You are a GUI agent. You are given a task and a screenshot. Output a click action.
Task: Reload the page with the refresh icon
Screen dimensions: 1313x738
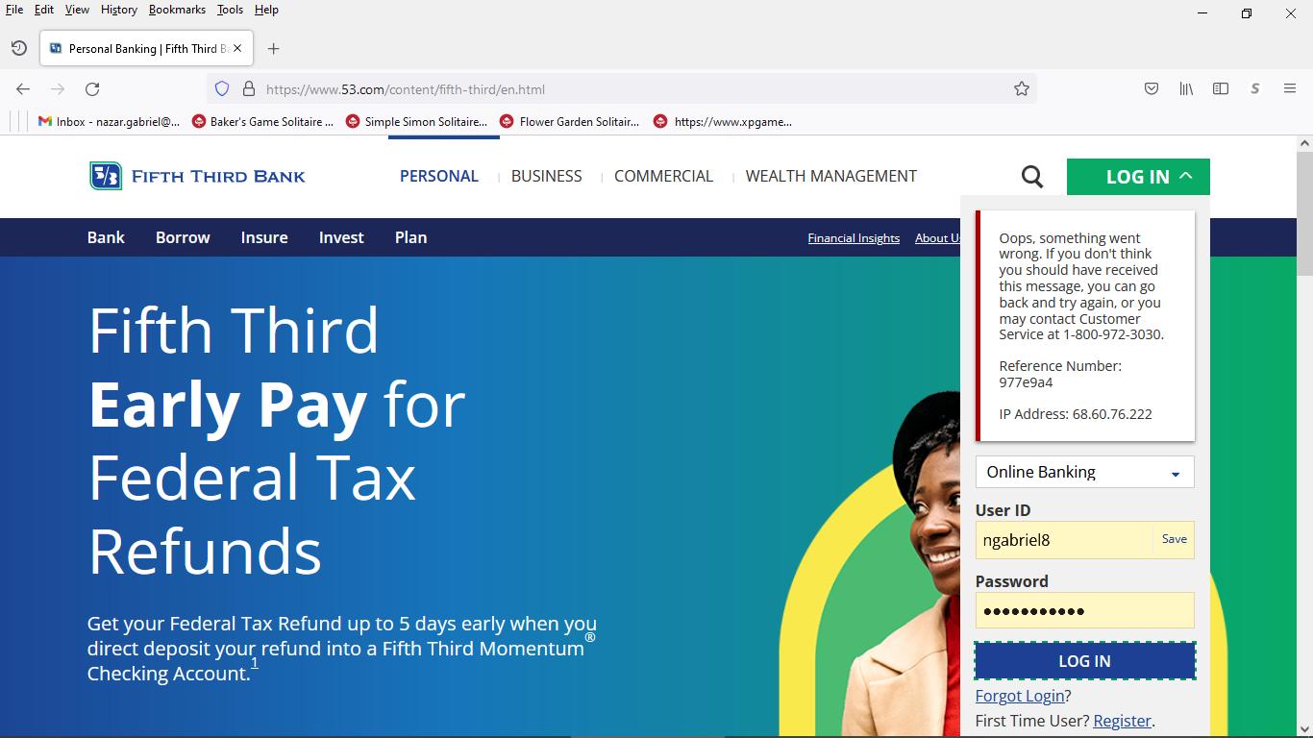click(x=92, y=89)
